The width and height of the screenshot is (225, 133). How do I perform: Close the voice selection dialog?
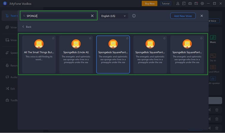pyautogui.click(x=202, y=16)
